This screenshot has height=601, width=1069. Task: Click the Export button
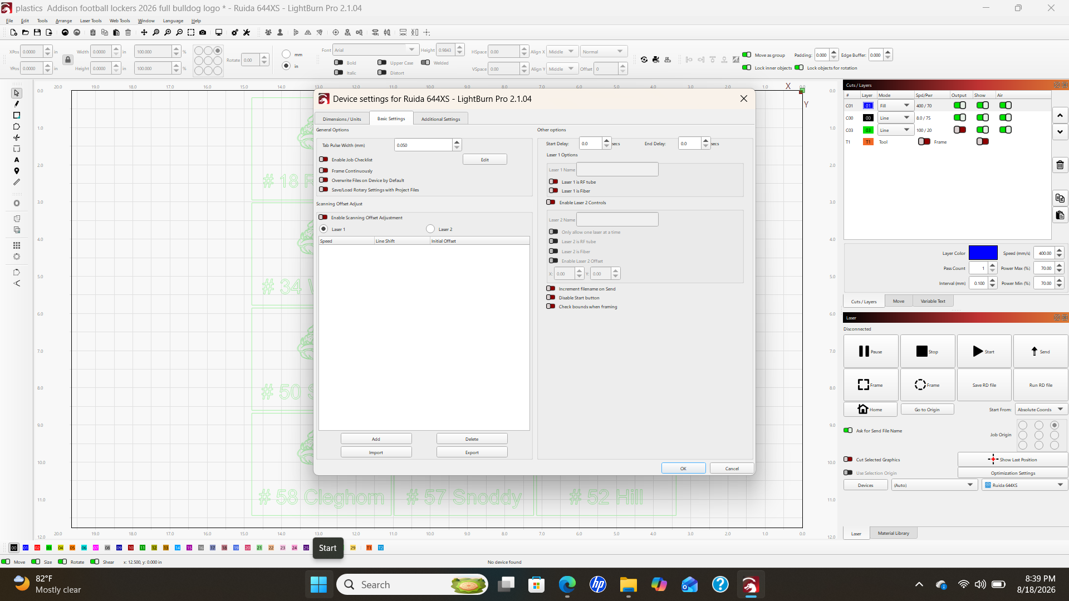click(472, 452)
